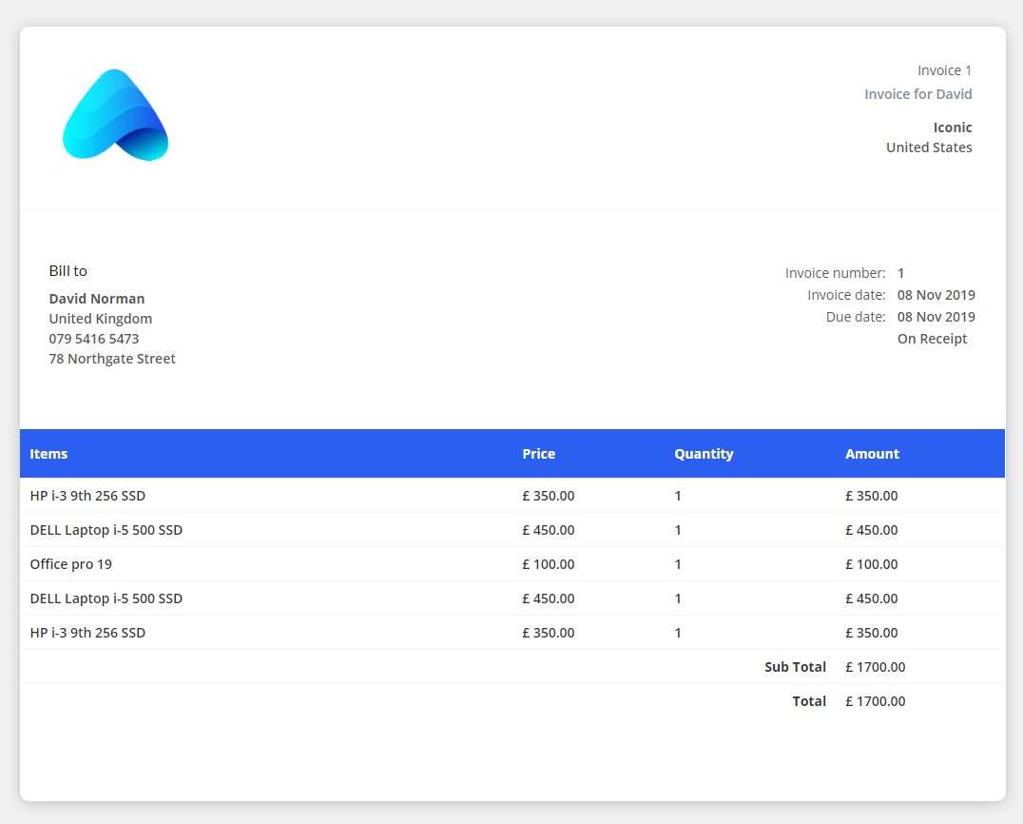The image size is (1023, 824).
Task: Click the 78 Northgate Street address line
Action: [x=111, y=358]
